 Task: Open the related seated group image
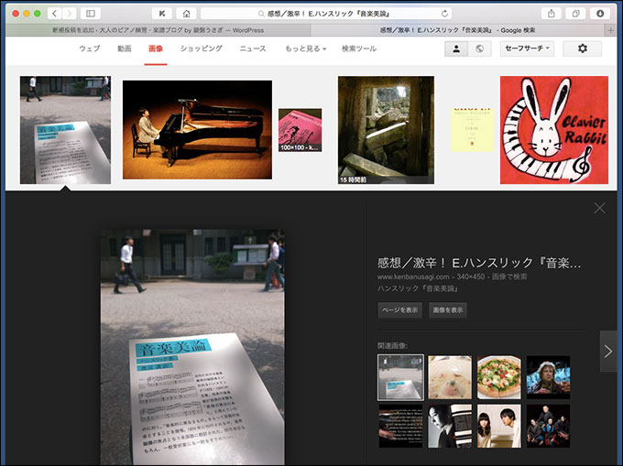[x=548, y=427]
